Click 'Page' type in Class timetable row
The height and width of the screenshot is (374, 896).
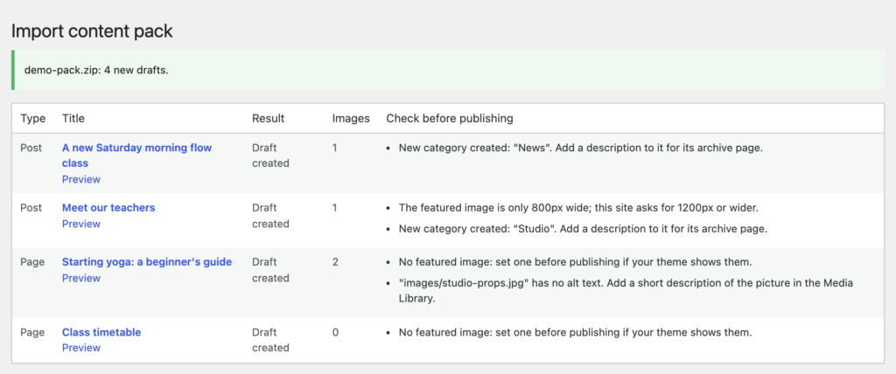coord(32,332)
